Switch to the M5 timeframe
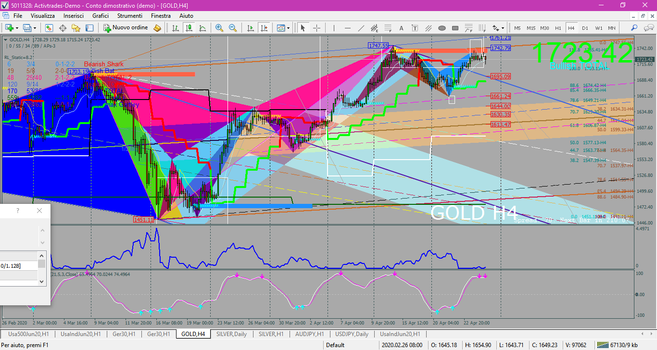 pos(518,28)
